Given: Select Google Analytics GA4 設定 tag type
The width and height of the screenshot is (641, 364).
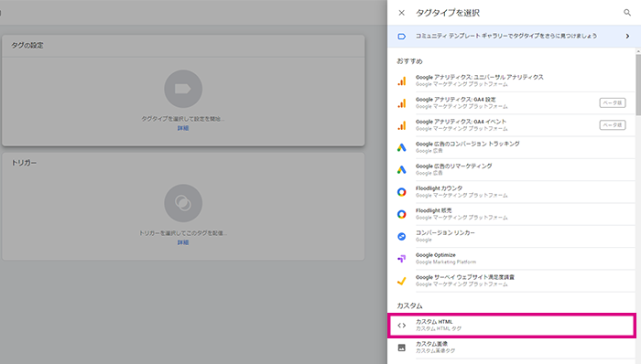Looking at the screenshot, I should [511, 102].
